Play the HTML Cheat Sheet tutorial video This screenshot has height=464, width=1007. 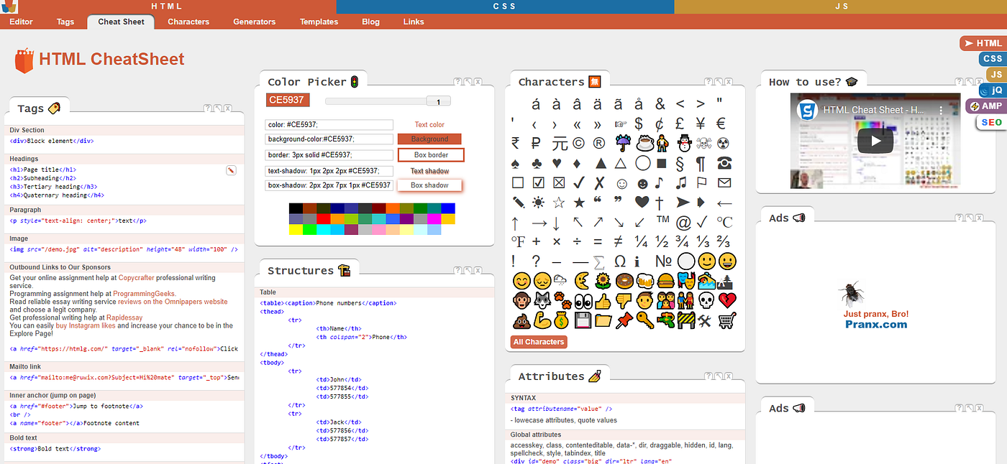[875, 141]
